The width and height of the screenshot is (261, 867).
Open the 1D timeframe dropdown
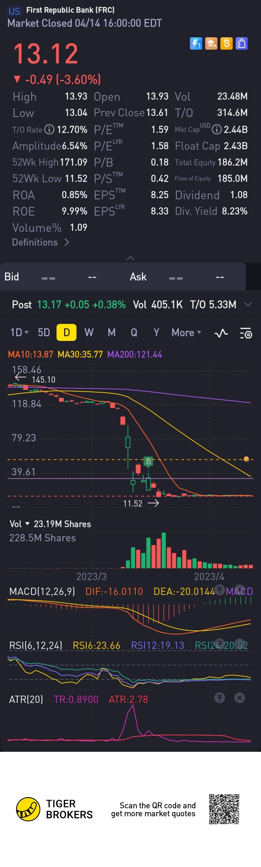click(19, 332)
